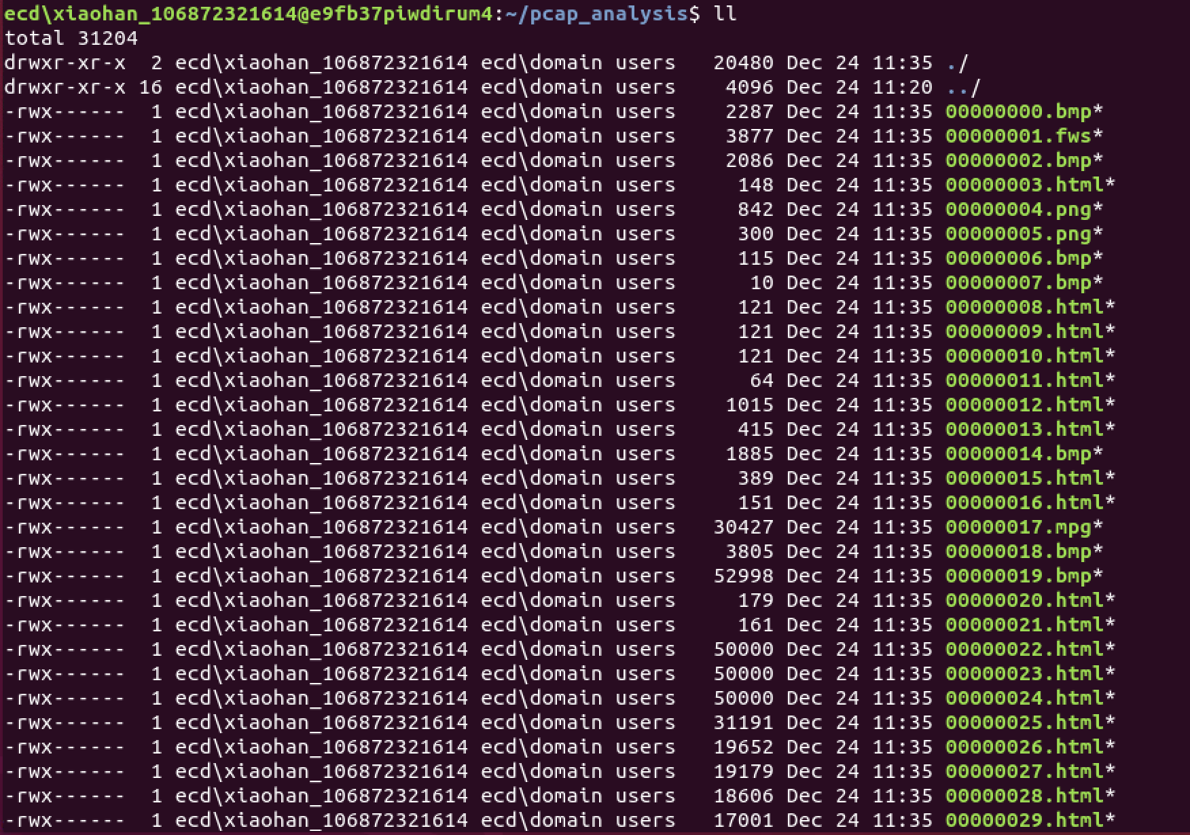
Task: Click the ll command in the prompt
Action: pyautogui.click(x=725, y=14)
